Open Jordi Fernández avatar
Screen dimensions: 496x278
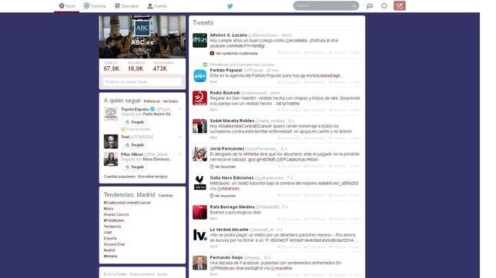(x=200, y=154)
